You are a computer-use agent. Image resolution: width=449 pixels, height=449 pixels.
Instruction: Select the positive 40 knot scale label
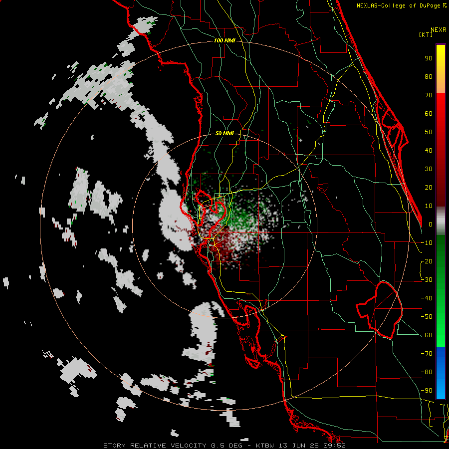click(429, 151)
